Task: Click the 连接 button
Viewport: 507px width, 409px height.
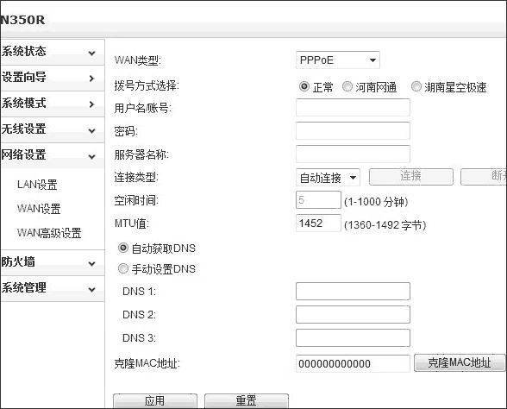Action: coord(411,177)
